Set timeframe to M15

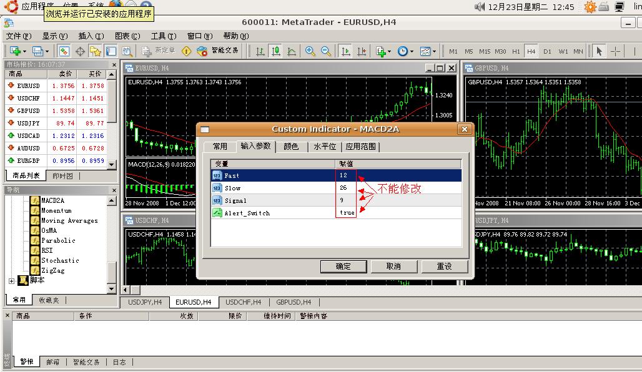coord(485,52)
